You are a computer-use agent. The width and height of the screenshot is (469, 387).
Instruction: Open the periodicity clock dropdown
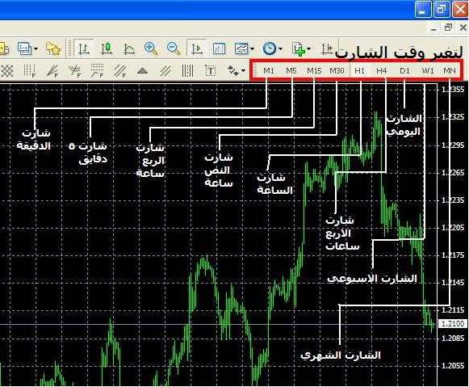(x=272, y=48)
